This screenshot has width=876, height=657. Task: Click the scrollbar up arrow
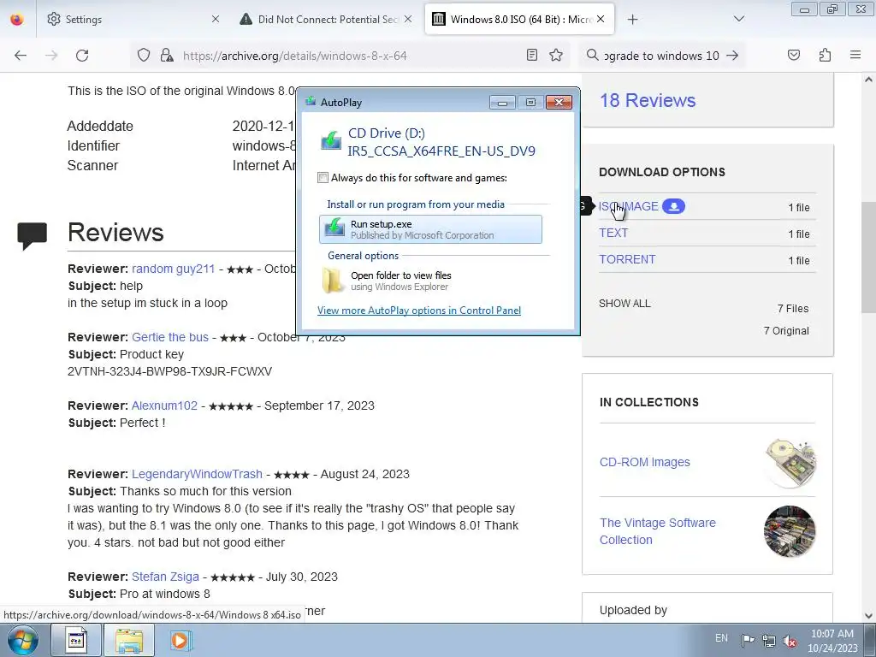pyautogui.click(x=868, y=80)
